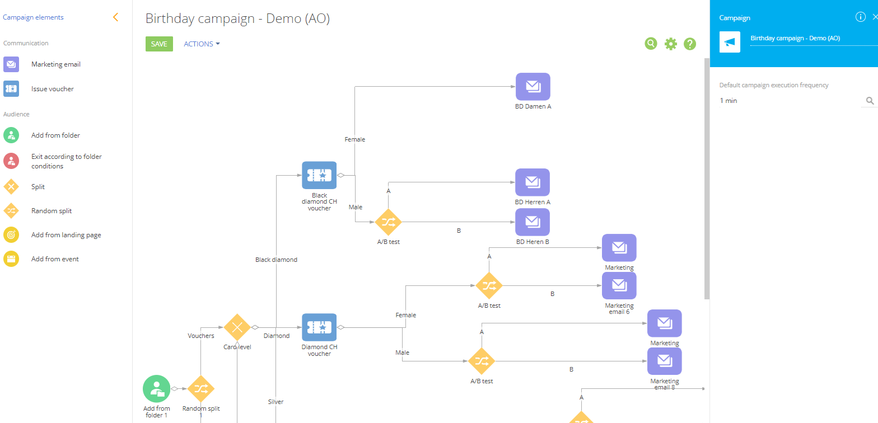Open help with the question mark icon

coord(690,44)
